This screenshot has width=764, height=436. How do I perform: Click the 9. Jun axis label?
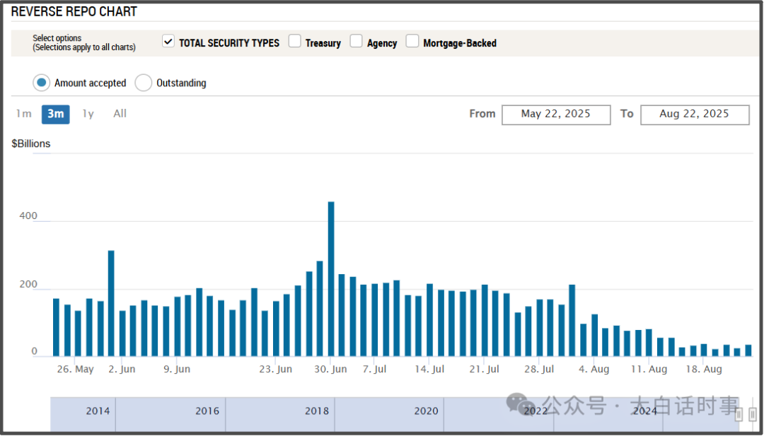pos(177,370)
